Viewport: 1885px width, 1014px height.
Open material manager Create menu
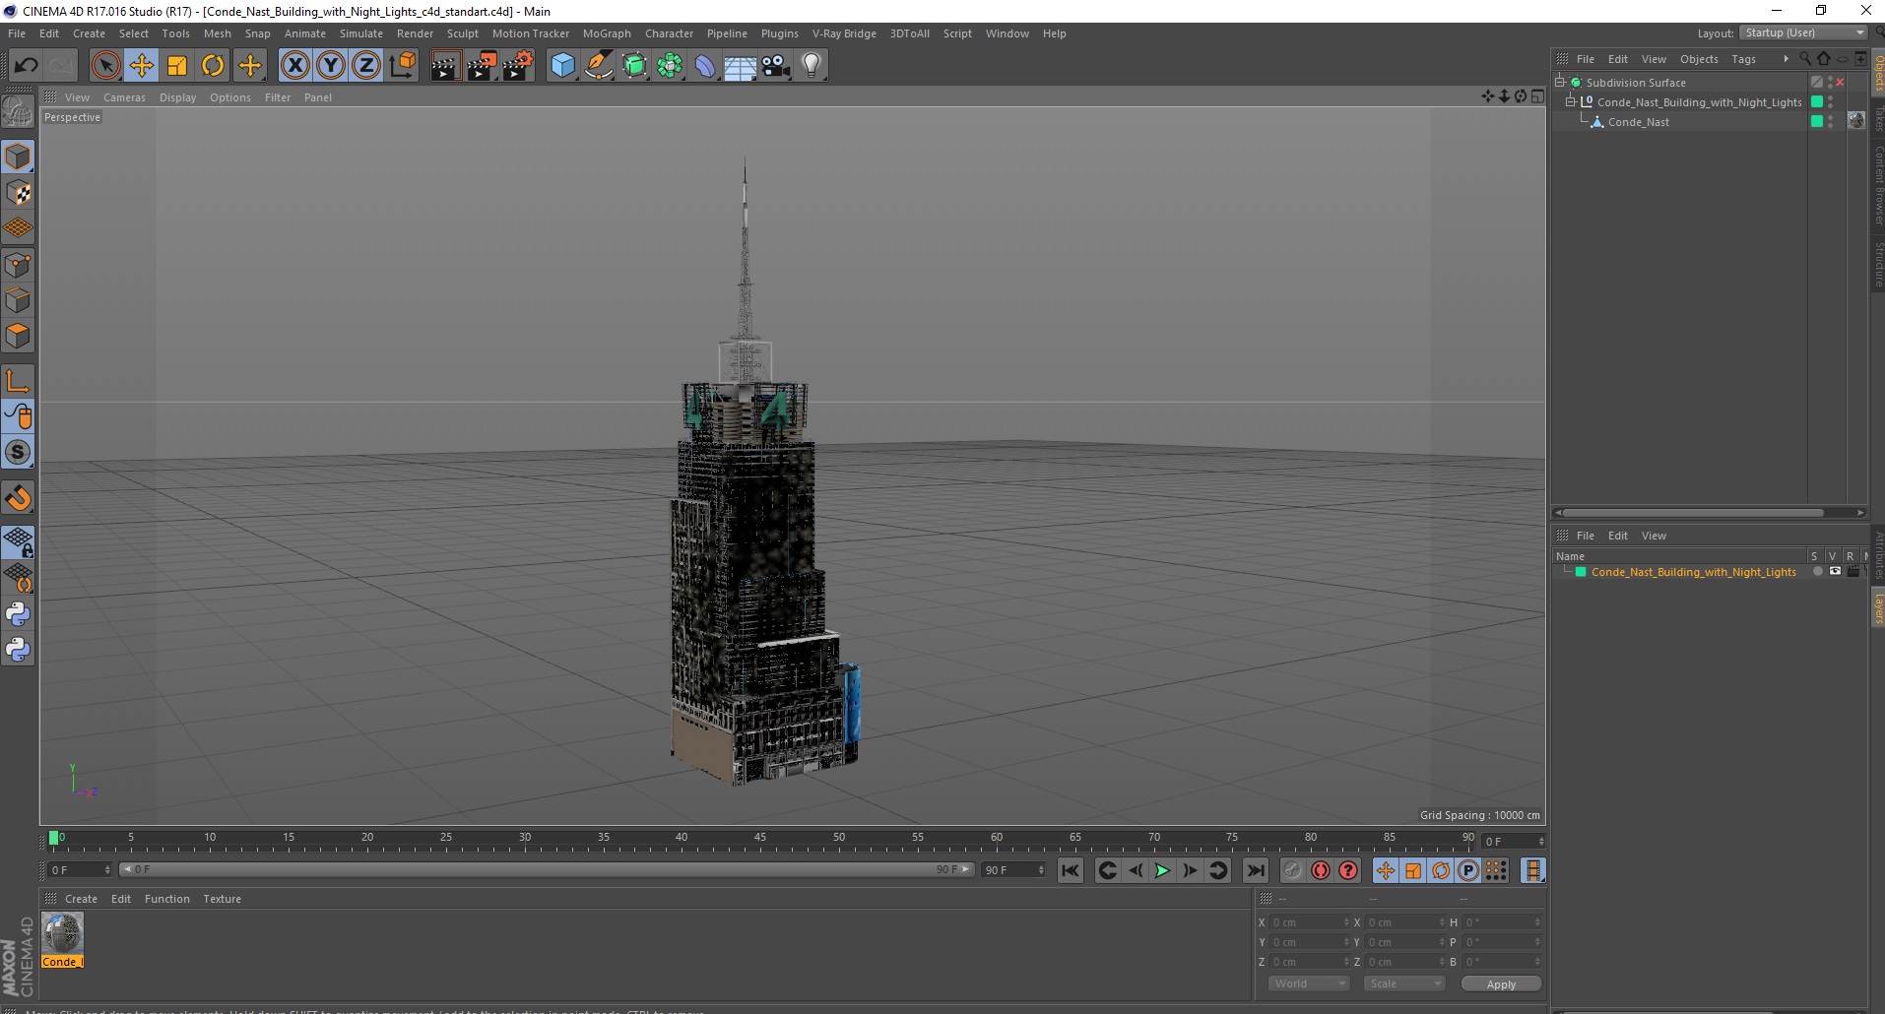tap(81, 899)
